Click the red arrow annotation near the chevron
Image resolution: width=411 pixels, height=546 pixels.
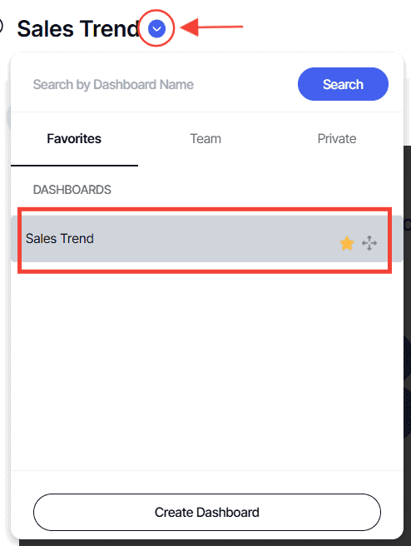(211, 27)
